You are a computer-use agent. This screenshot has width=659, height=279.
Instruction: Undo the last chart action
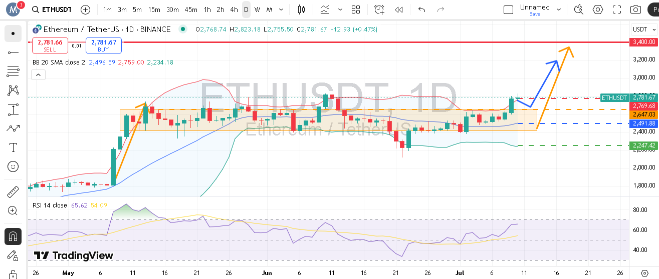[421, 9]
